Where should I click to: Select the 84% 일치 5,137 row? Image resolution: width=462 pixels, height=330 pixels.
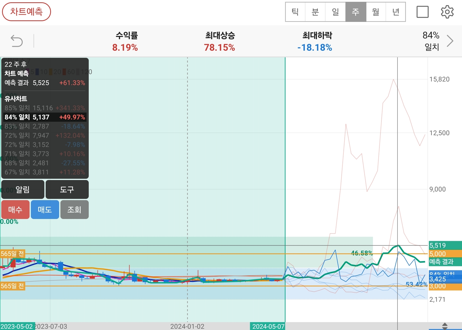(x=45, y=117)
